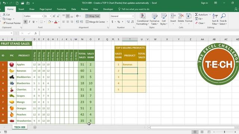
Task: Open the General number format dropdown
Action: coord(133,16)
